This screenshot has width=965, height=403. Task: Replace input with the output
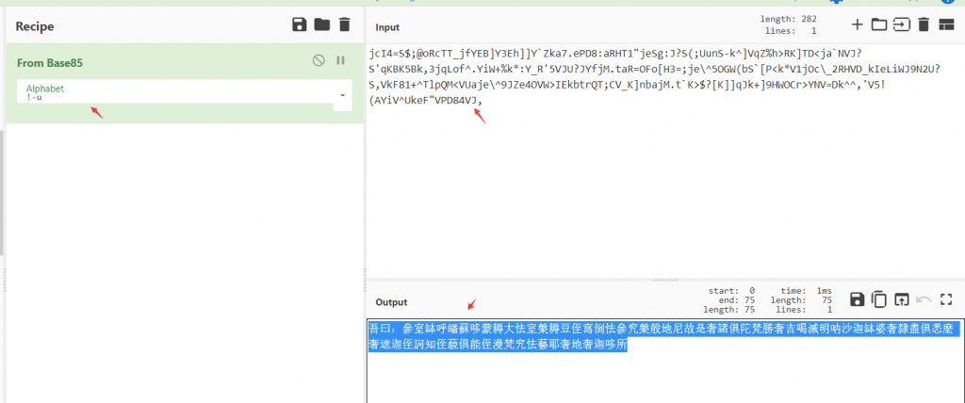pos(901,299)
